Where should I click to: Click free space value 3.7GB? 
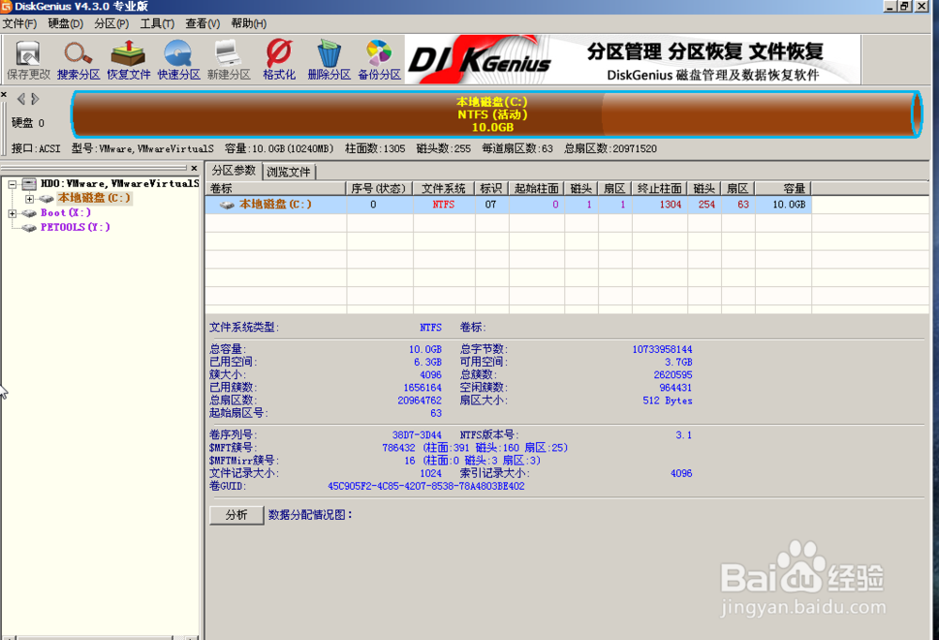[679, 362]
